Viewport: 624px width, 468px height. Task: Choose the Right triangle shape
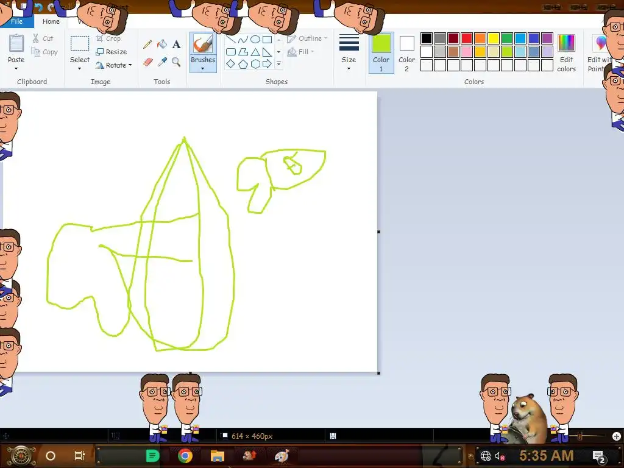click(x=267, y=52)
